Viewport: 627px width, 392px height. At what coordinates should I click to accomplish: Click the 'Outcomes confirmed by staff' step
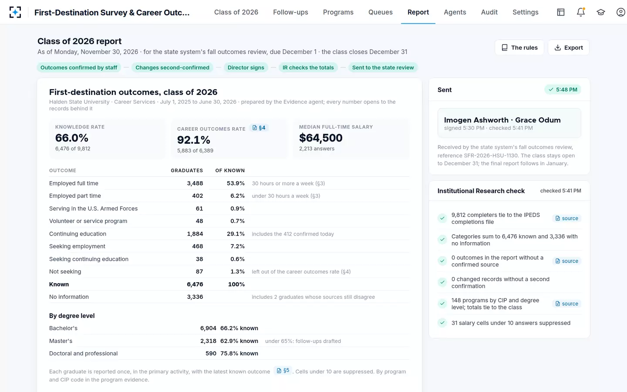coord(79,68)
